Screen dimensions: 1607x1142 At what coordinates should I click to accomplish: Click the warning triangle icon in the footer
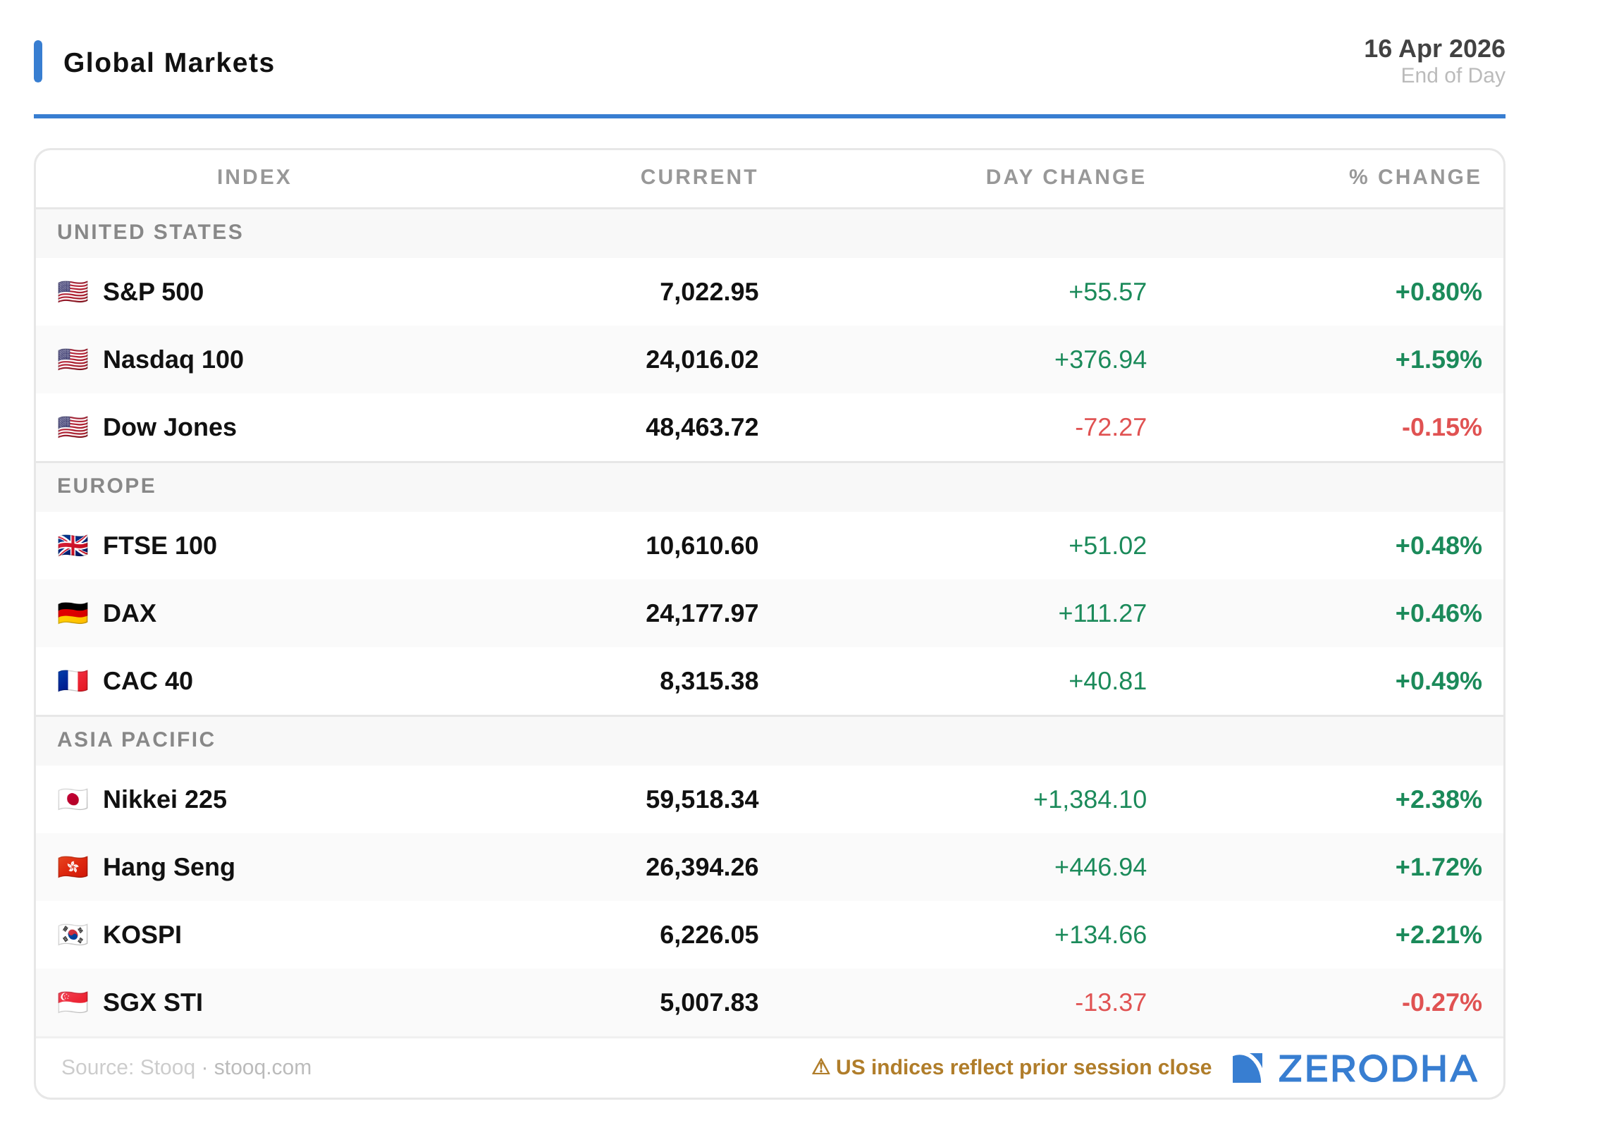(820, 1067)
